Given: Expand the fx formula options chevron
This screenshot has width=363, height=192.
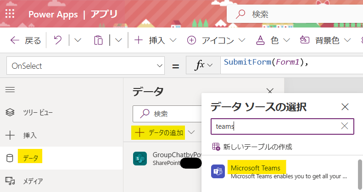Looking at the screenshot, I should point(210,65).
